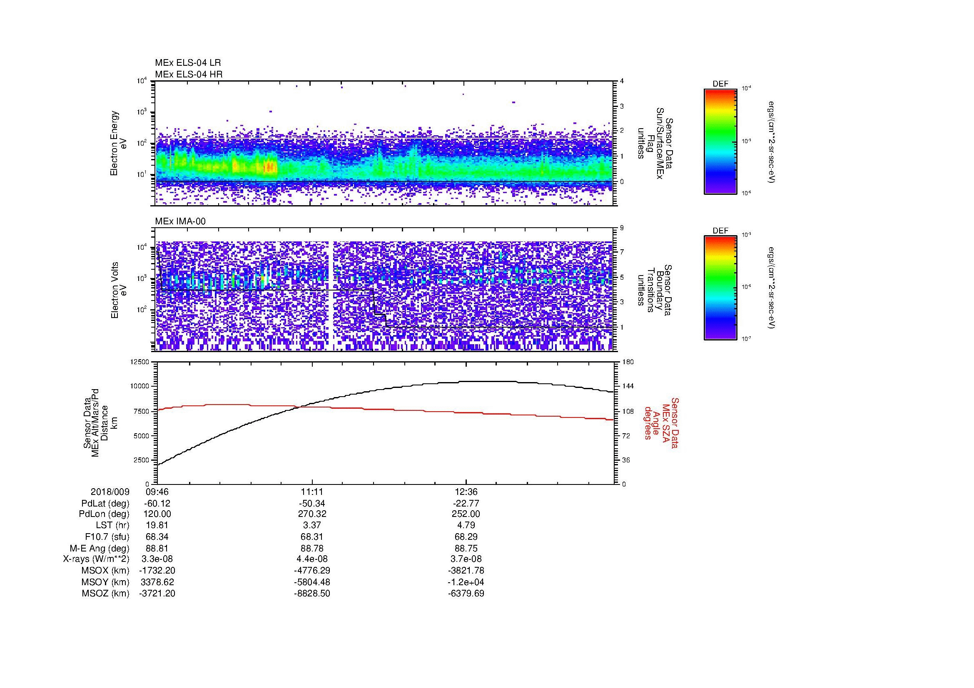Click the X-rays value '3.7e-08'
The height and width of the screenshot is (688, 974).
point(466,559)
